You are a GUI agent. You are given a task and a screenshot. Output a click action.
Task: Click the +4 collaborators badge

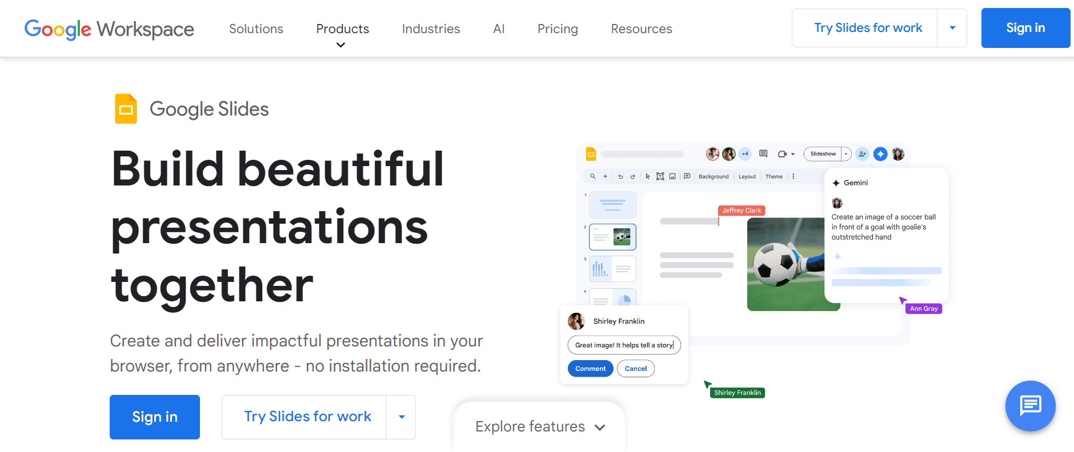pos(745,154)
